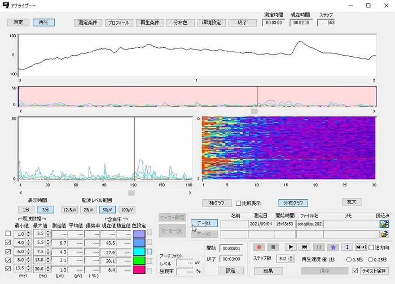The height and width of the screenshot is (284, 395).
Task: Open the 測定条件 measurement conditions menu
Action: (87, 23)
